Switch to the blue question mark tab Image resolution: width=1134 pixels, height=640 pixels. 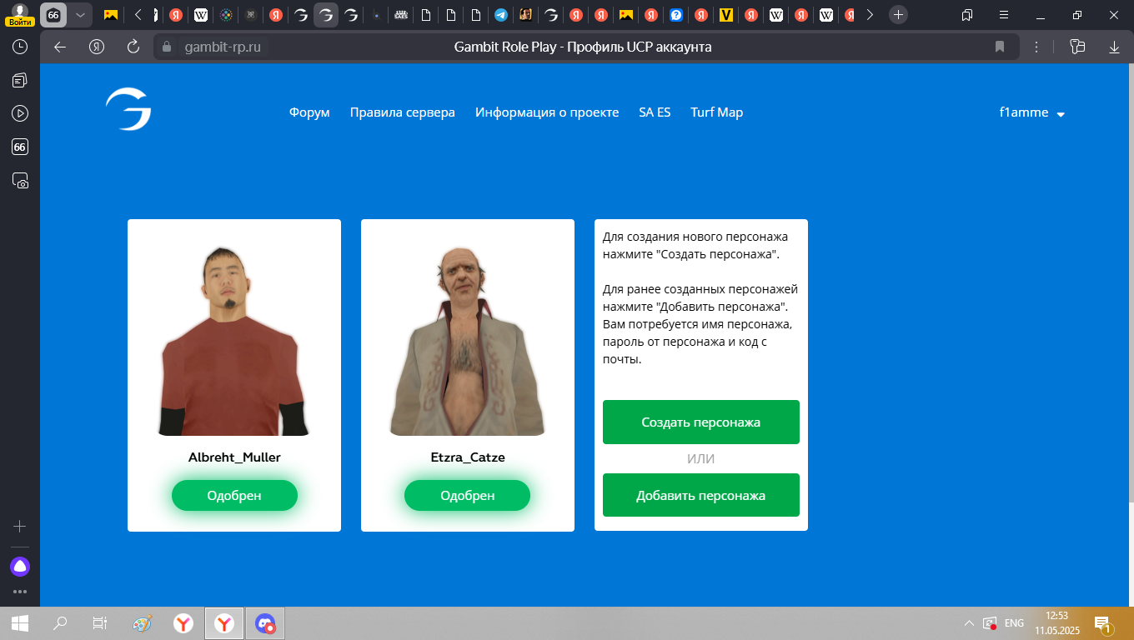point(676,15)
